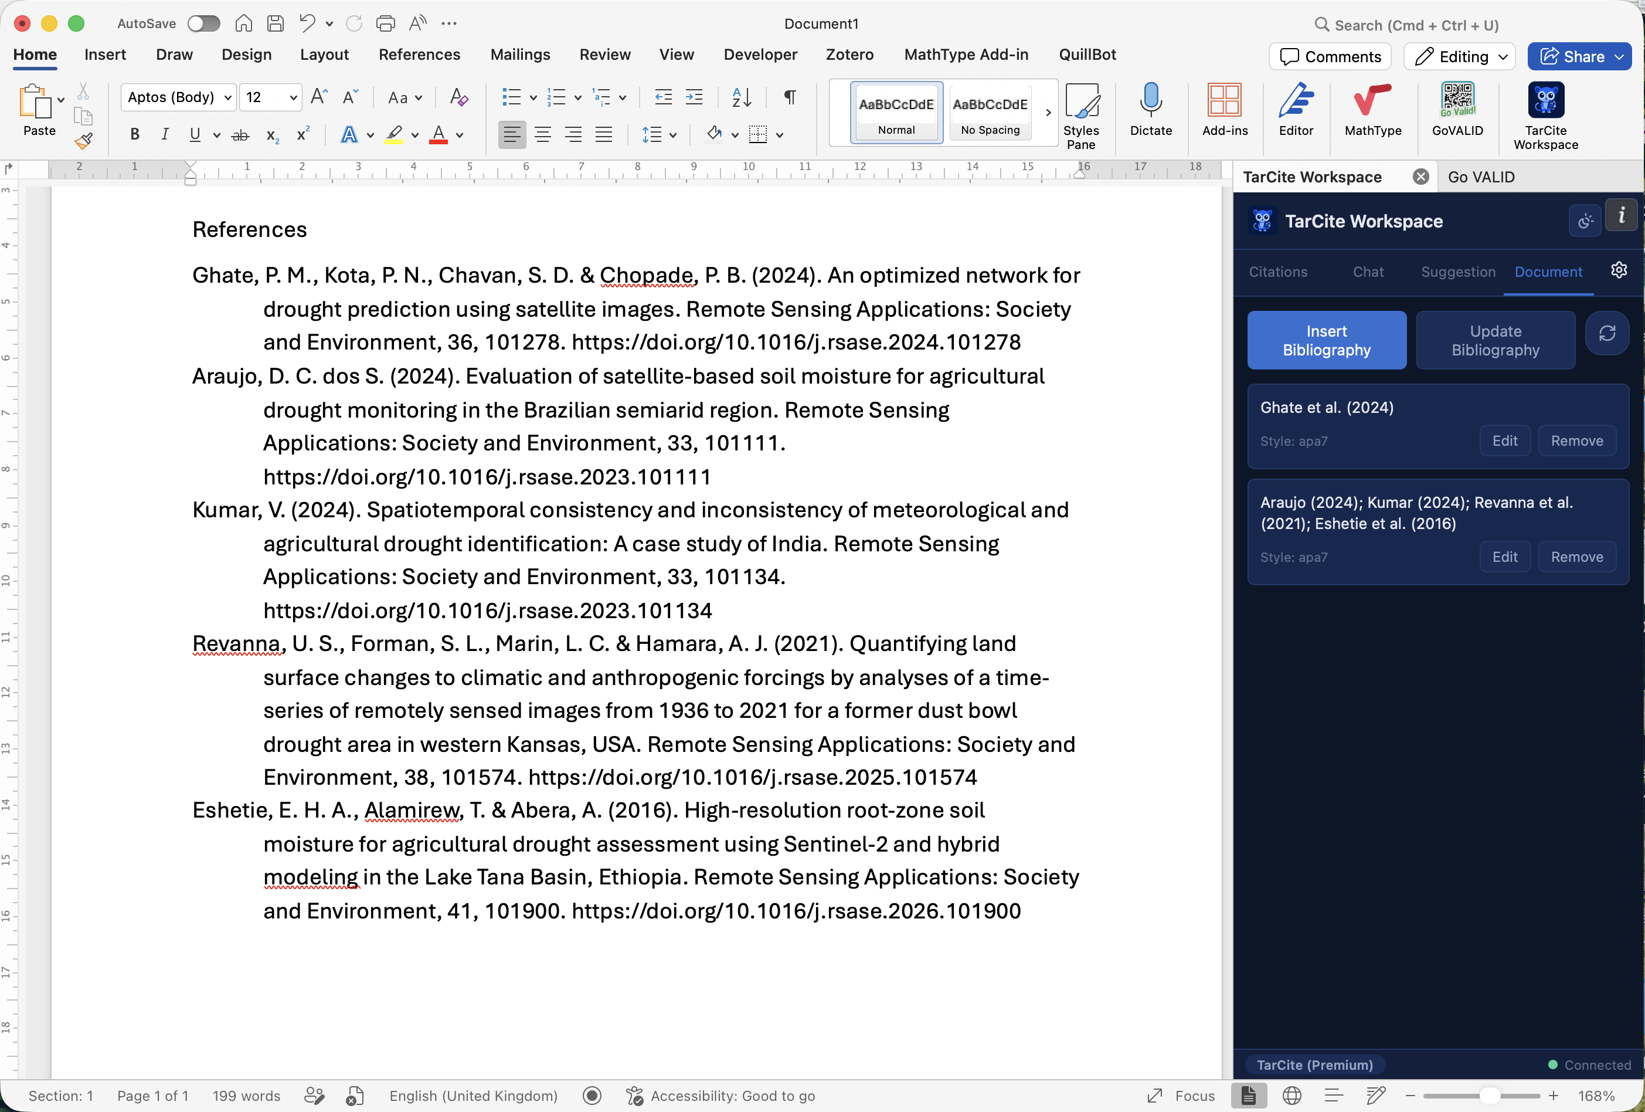Open the Share dropdown arrow

pos(1620,57)
